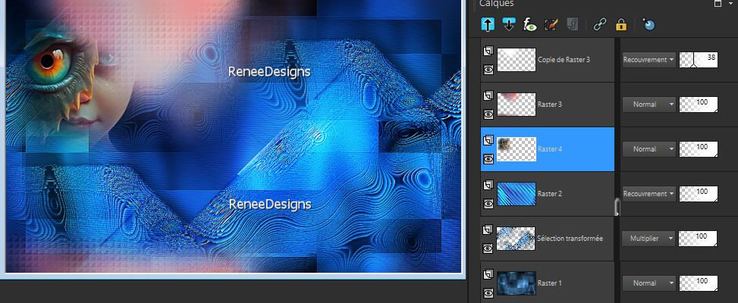738x303 pixels.
Task: Click the link layers chain icon
Action: point(599,24)
